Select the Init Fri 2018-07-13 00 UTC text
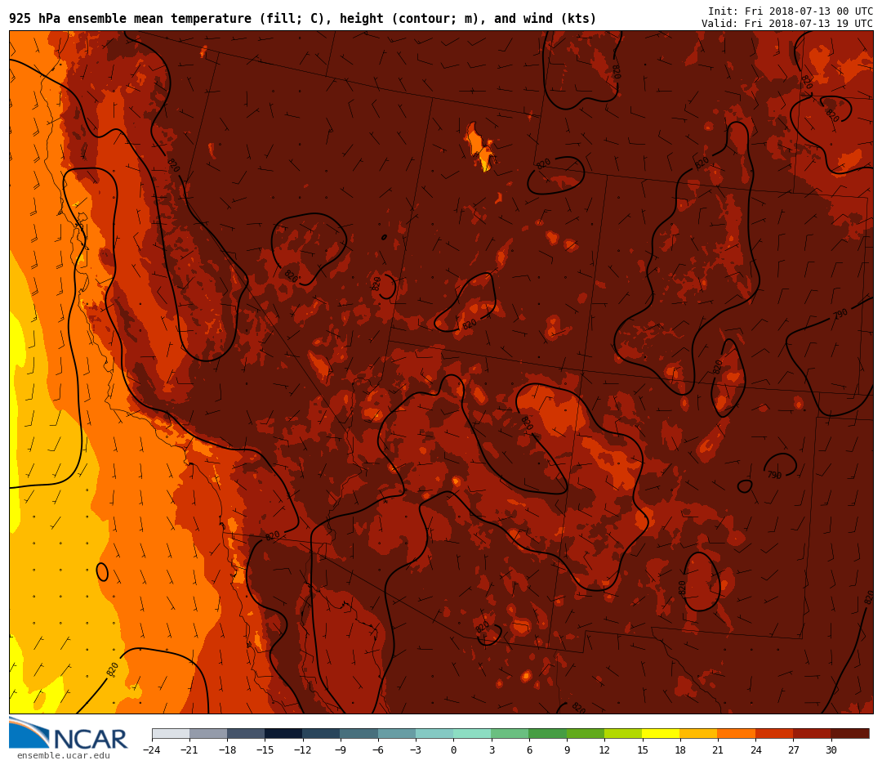882x765 pixels. tap(790, 11)
